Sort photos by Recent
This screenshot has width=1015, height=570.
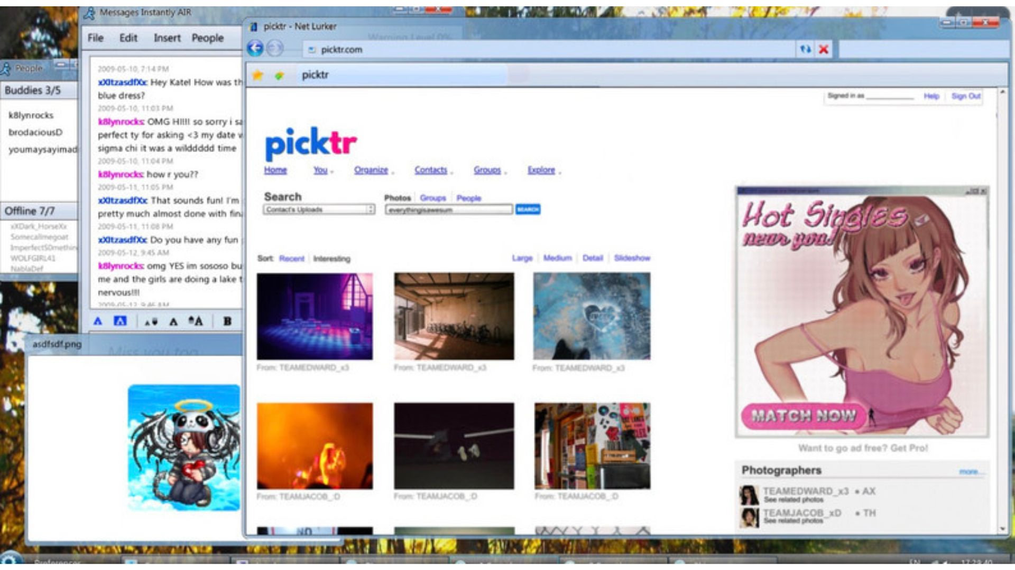pos(292,259)
